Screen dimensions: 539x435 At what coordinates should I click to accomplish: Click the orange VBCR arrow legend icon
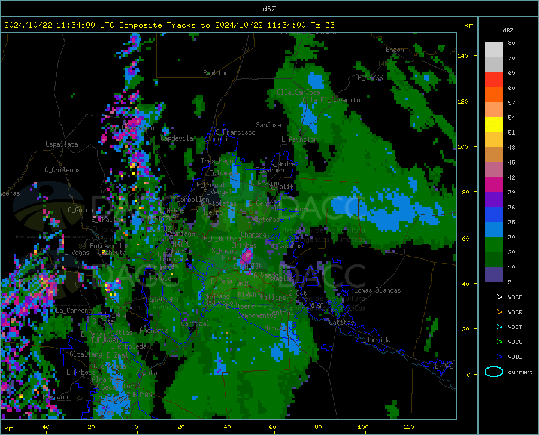coord(493,312)
